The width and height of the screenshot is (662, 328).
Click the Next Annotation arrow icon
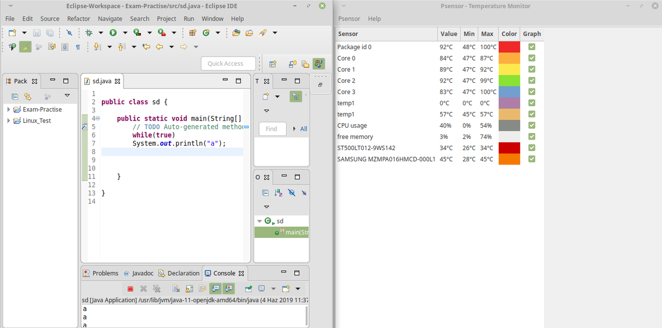point(97,47)
